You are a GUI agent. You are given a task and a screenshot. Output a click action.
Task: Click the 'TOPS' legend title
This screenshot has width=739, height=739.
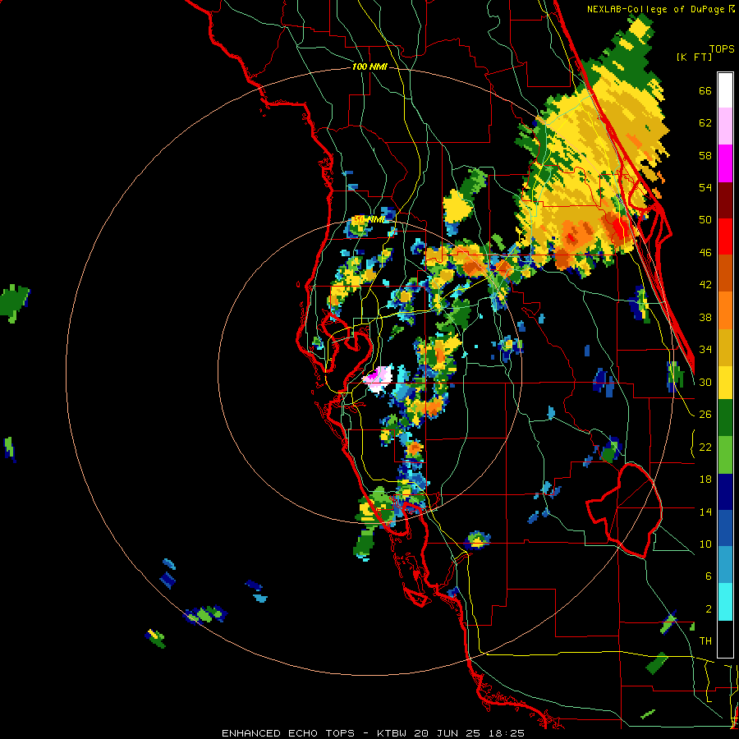[x=722, y=48]
